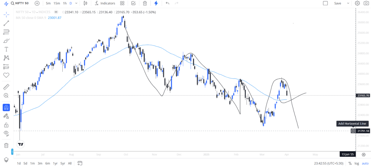Set range to 1d
The image size is (371, 167).
tap(19, 163)
